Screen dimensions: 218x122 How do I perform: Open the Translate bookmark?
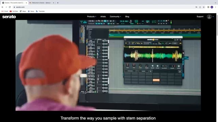point(40,11)
